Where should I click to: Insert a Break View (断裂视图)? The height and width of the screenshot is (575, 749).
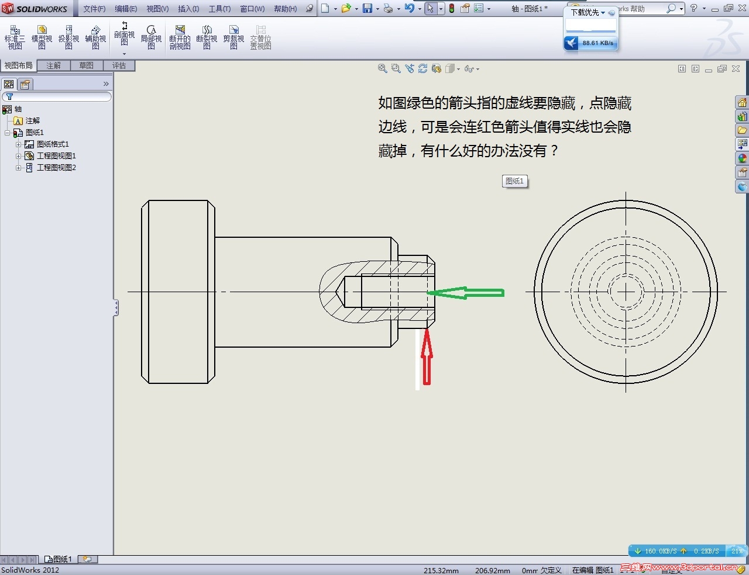coord(207,38)
